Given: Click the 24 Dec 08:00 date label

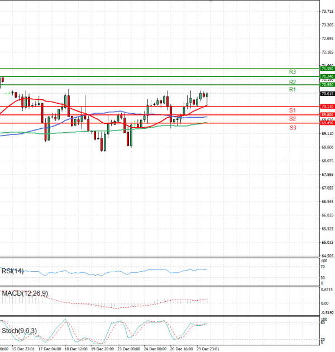Looking at the screenshot, I should click(x=155, y=349).
